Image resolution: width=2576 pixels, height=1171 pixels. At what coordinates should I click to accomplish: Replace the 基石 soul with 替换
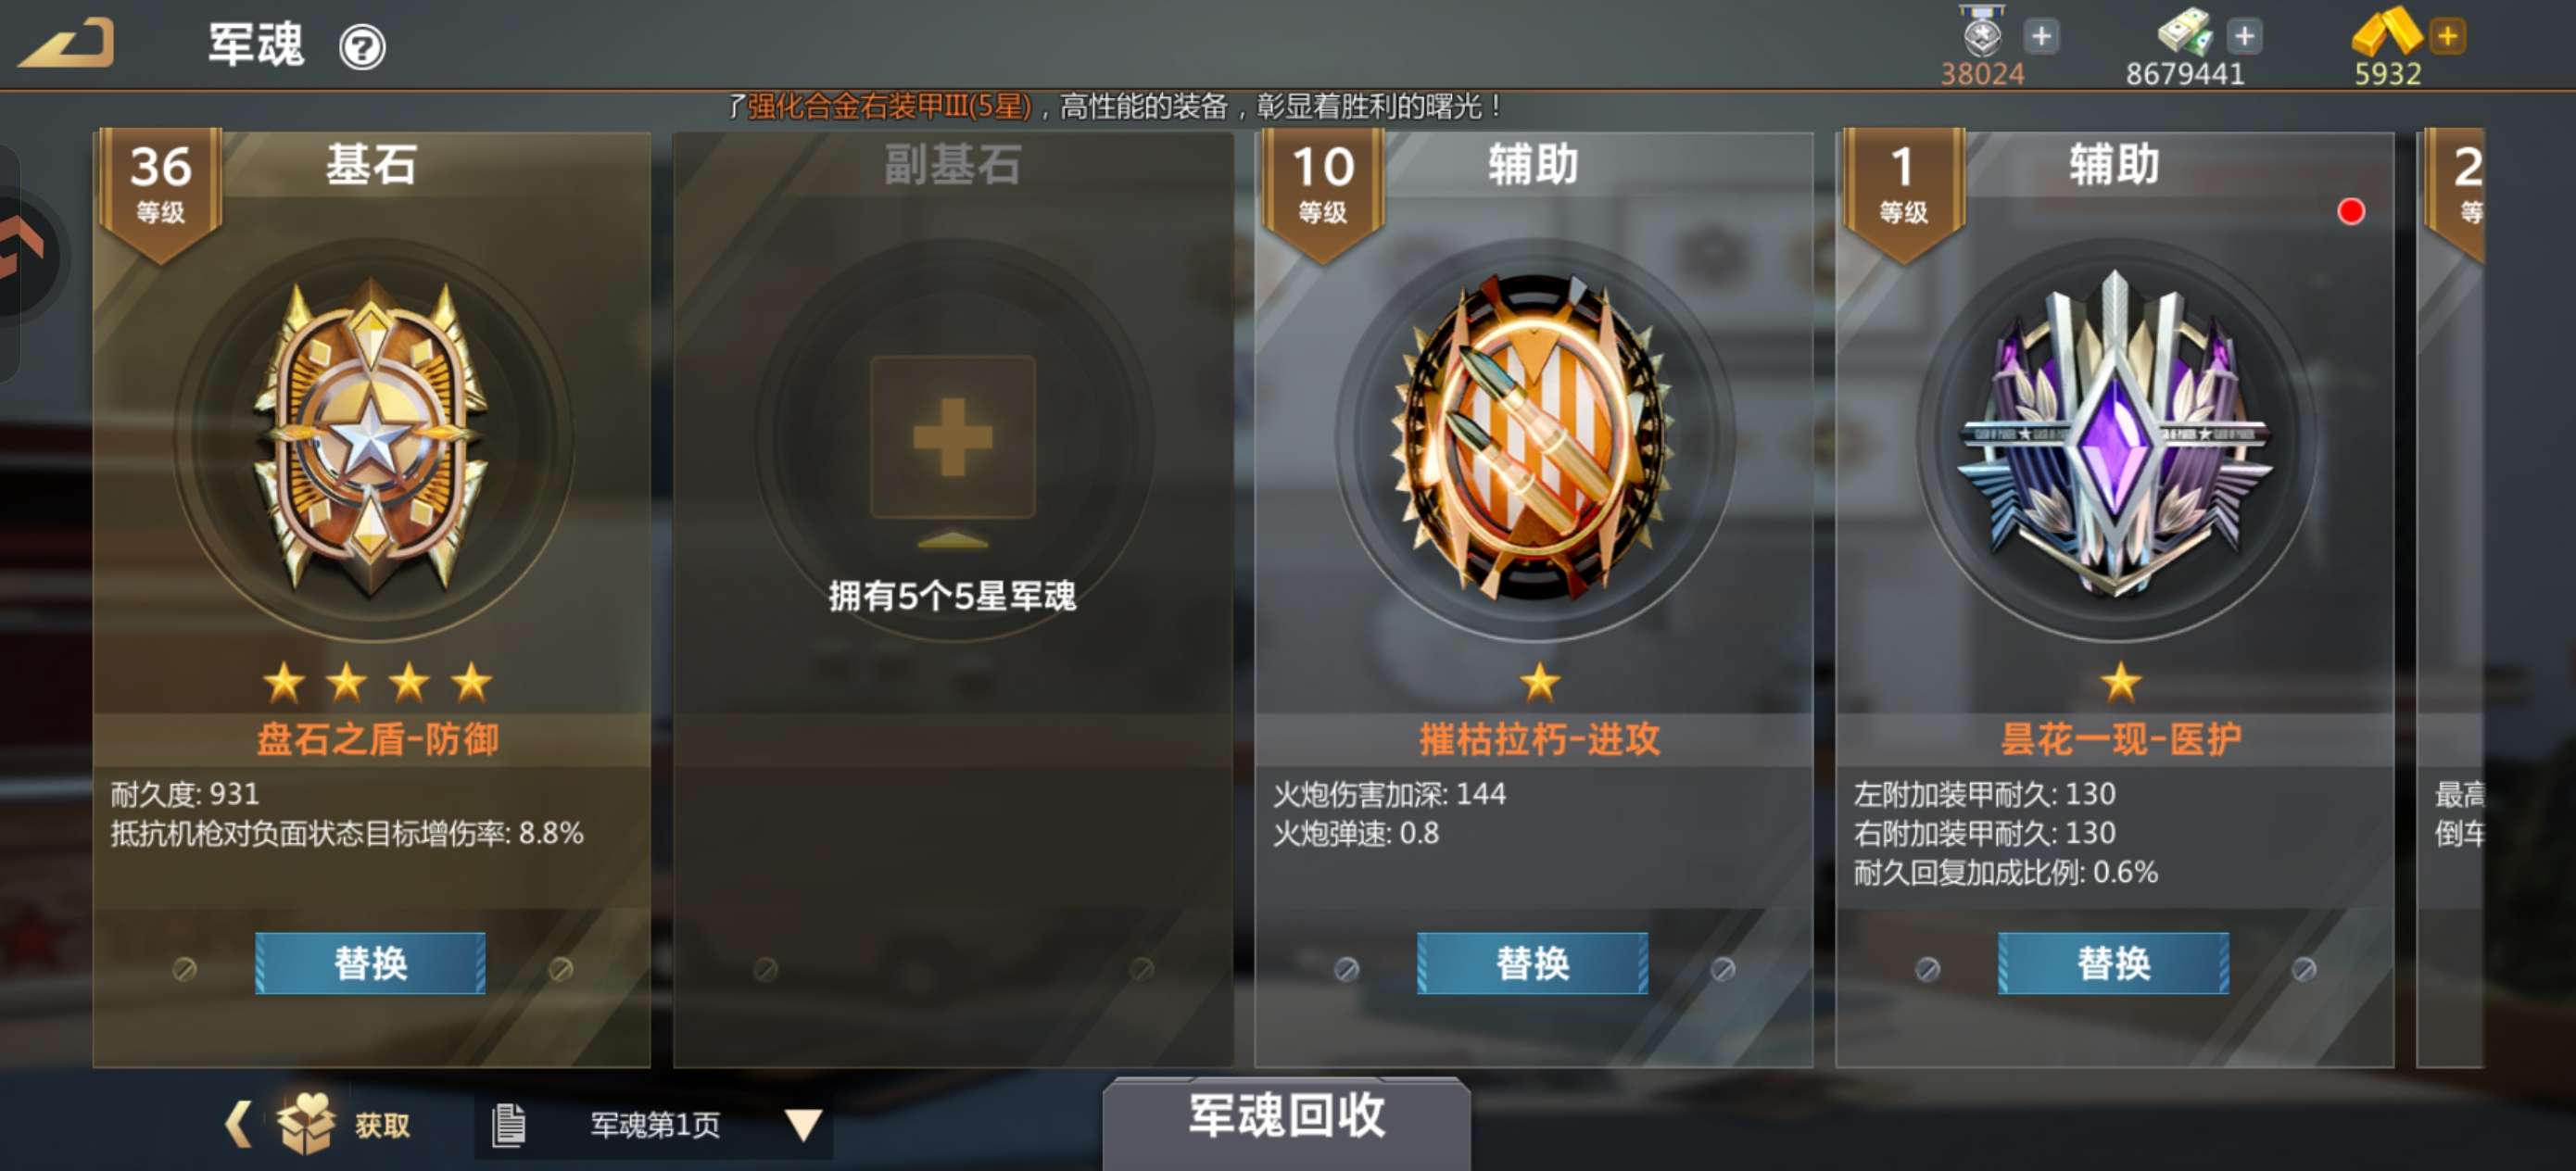click(x=370, y=963)
